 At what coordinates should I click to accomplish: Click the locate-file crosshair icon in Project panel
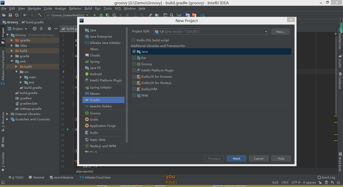pos(35,29)
